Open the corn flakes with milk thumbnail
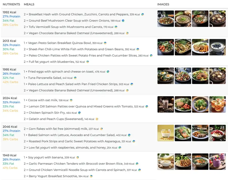 point(166,133)
